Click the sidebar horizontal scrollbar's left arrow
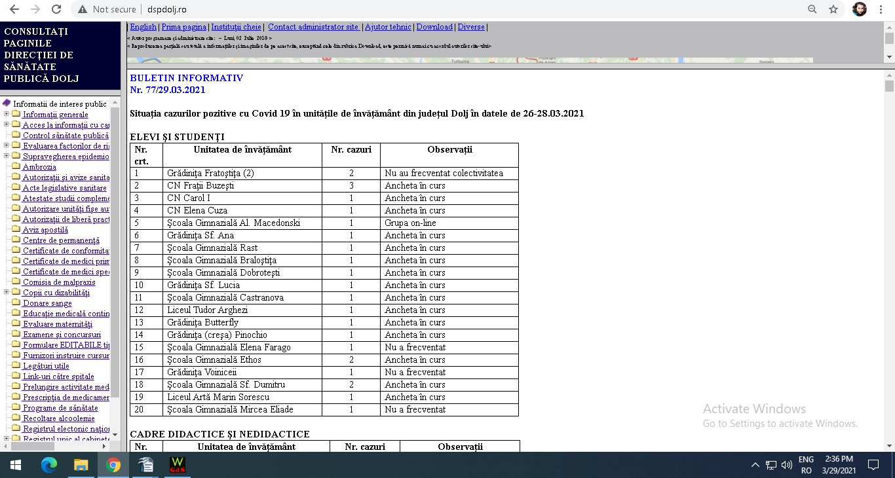895x478 pixels. (x=5, y=446)
